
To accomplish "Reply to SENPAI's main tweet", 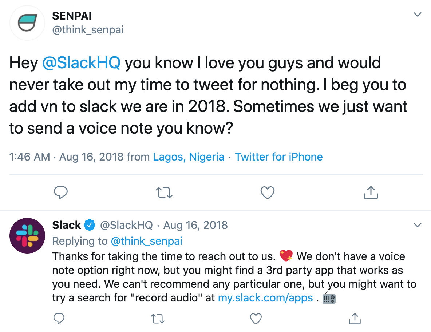I will [61, 193].
